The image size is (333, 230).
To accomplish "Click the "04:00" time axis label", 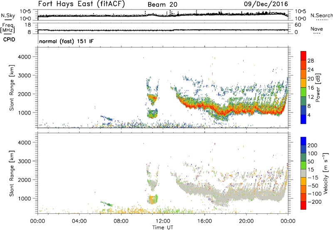I will (79, 221).
